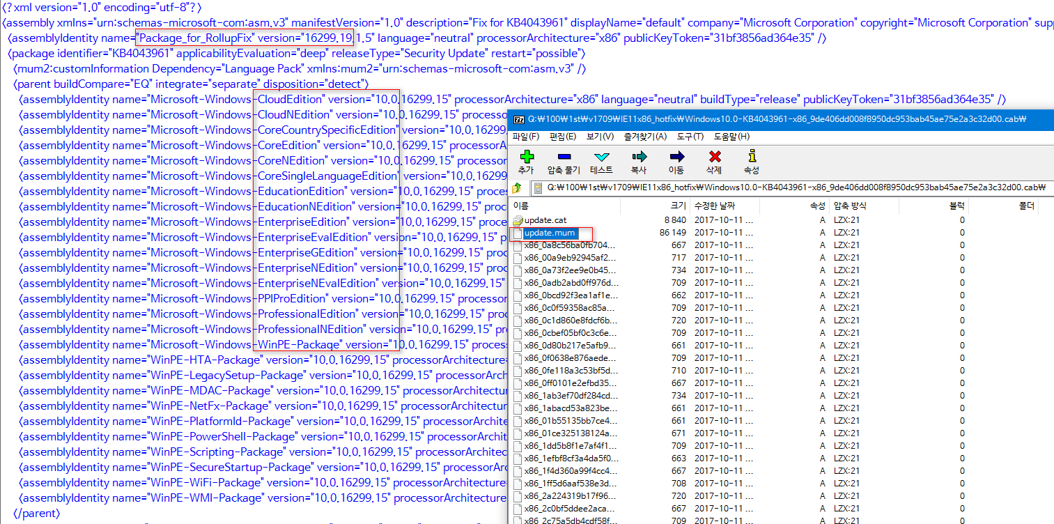Click the WinPE-MDAC-Package line in XML viewer
Viewport: 1054px width, 524px height.
263,390
